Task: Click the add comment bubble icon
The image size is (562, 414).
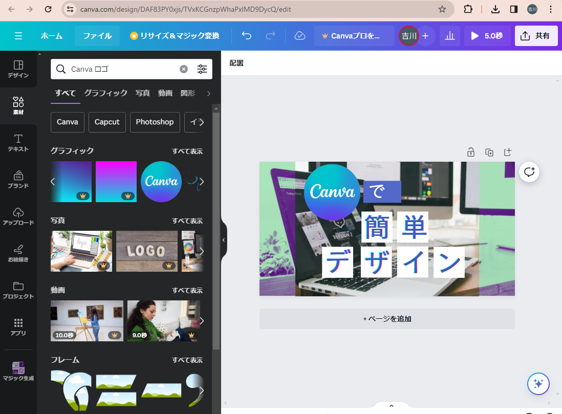Action: pos(529,172)
